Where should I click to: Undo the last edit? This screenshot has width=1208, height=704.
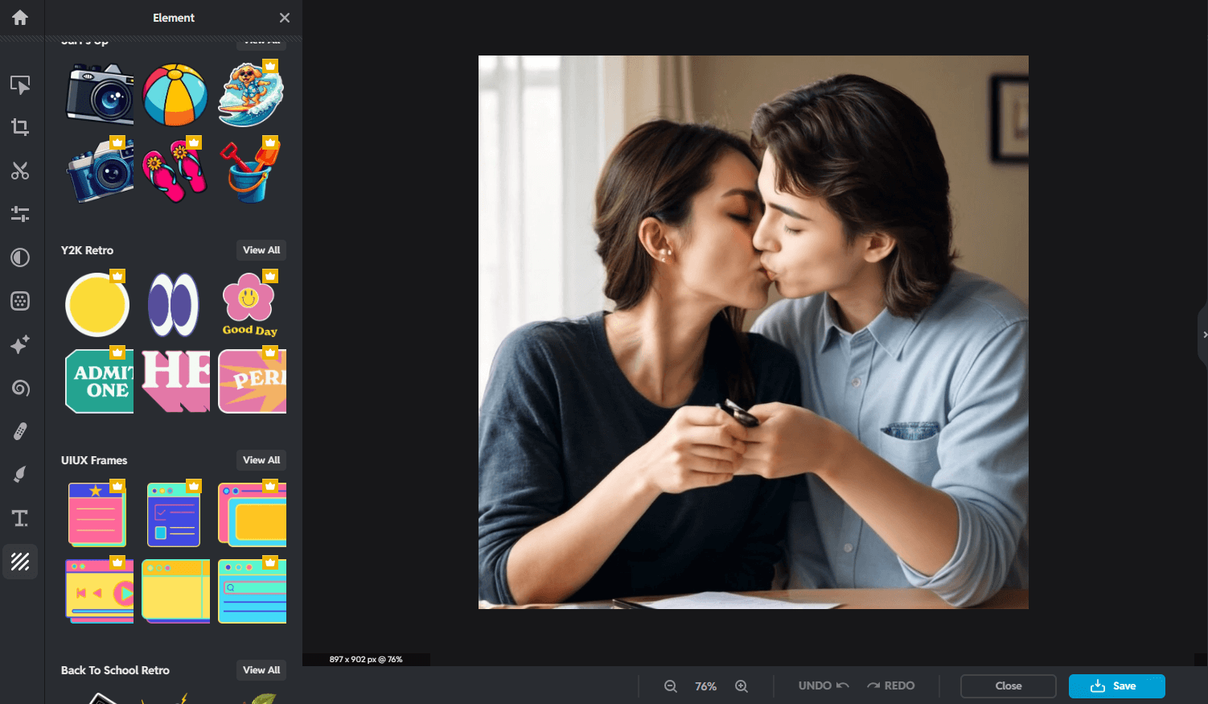[x=824, y=685]
